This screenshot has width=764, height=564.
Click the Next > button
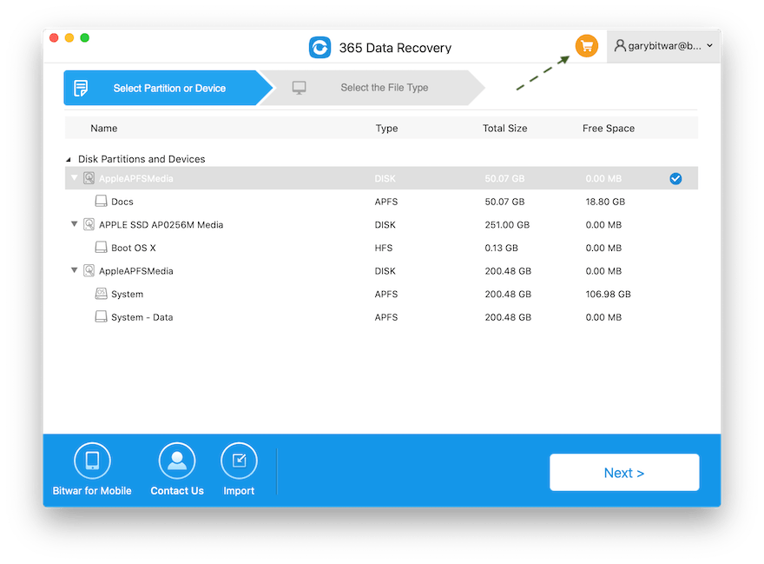pyautogui.click(x=624, y=472)
